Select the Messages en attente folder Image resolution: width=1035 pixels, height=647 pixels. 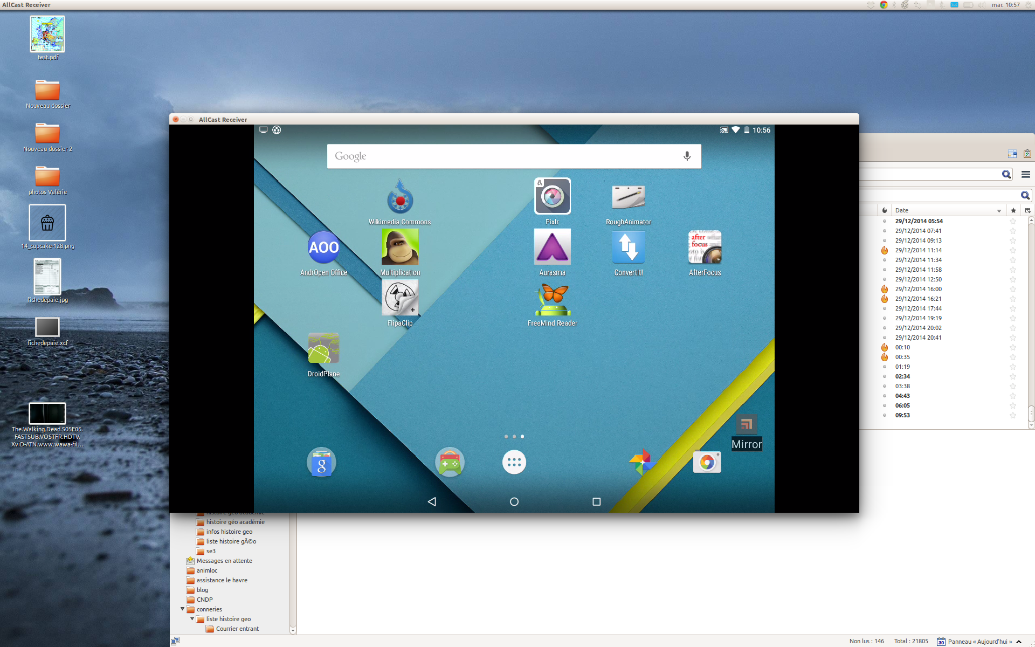click(x=224, y=561)
